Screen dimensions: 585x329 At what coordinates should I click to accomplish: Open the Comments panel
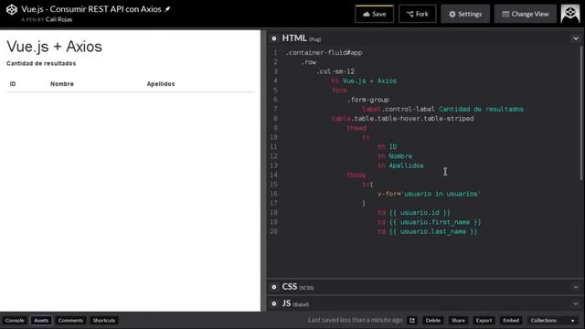(x=70, y=321)
